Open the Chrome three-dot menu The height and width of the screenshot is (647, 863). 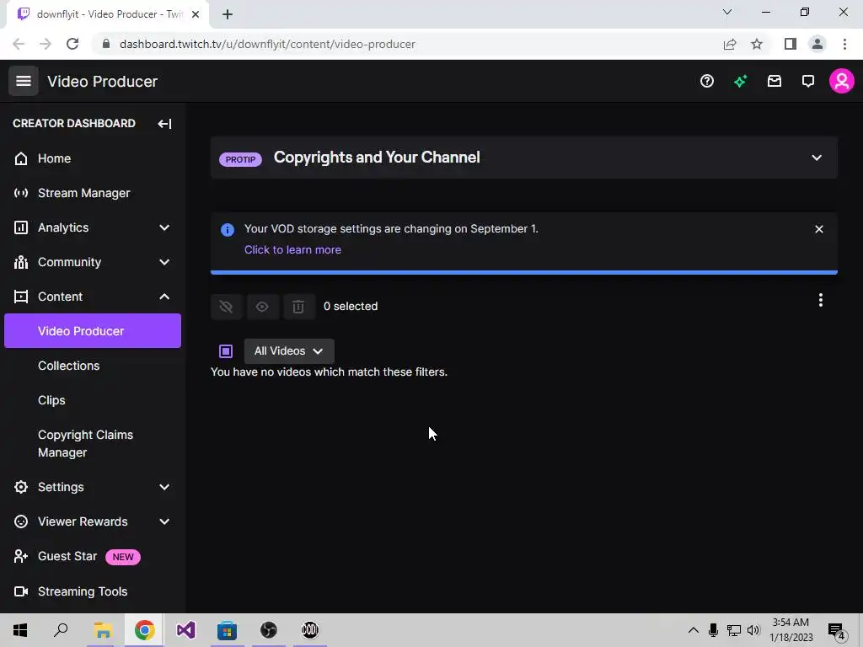tap(844, 44)
